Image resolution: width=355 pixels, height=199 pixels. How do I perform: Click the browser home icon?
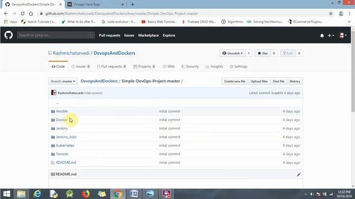(x=31, y=13)
